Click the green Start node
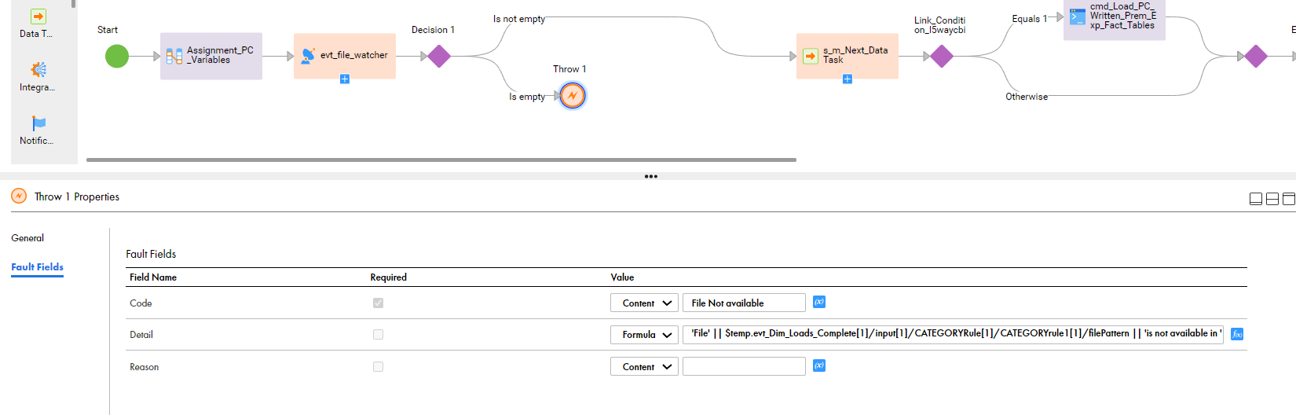This screenshot has width=1296, height=415. [x=117, y=56]
